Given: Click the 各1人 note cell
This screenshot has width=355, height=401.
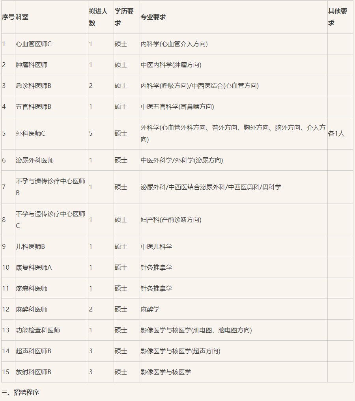Looking at the screenshot, I should pos(336,133).
